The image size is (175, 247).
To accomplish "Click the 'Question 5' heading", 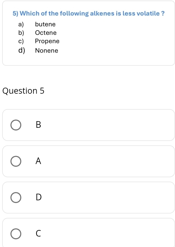I will click(23, 91).
